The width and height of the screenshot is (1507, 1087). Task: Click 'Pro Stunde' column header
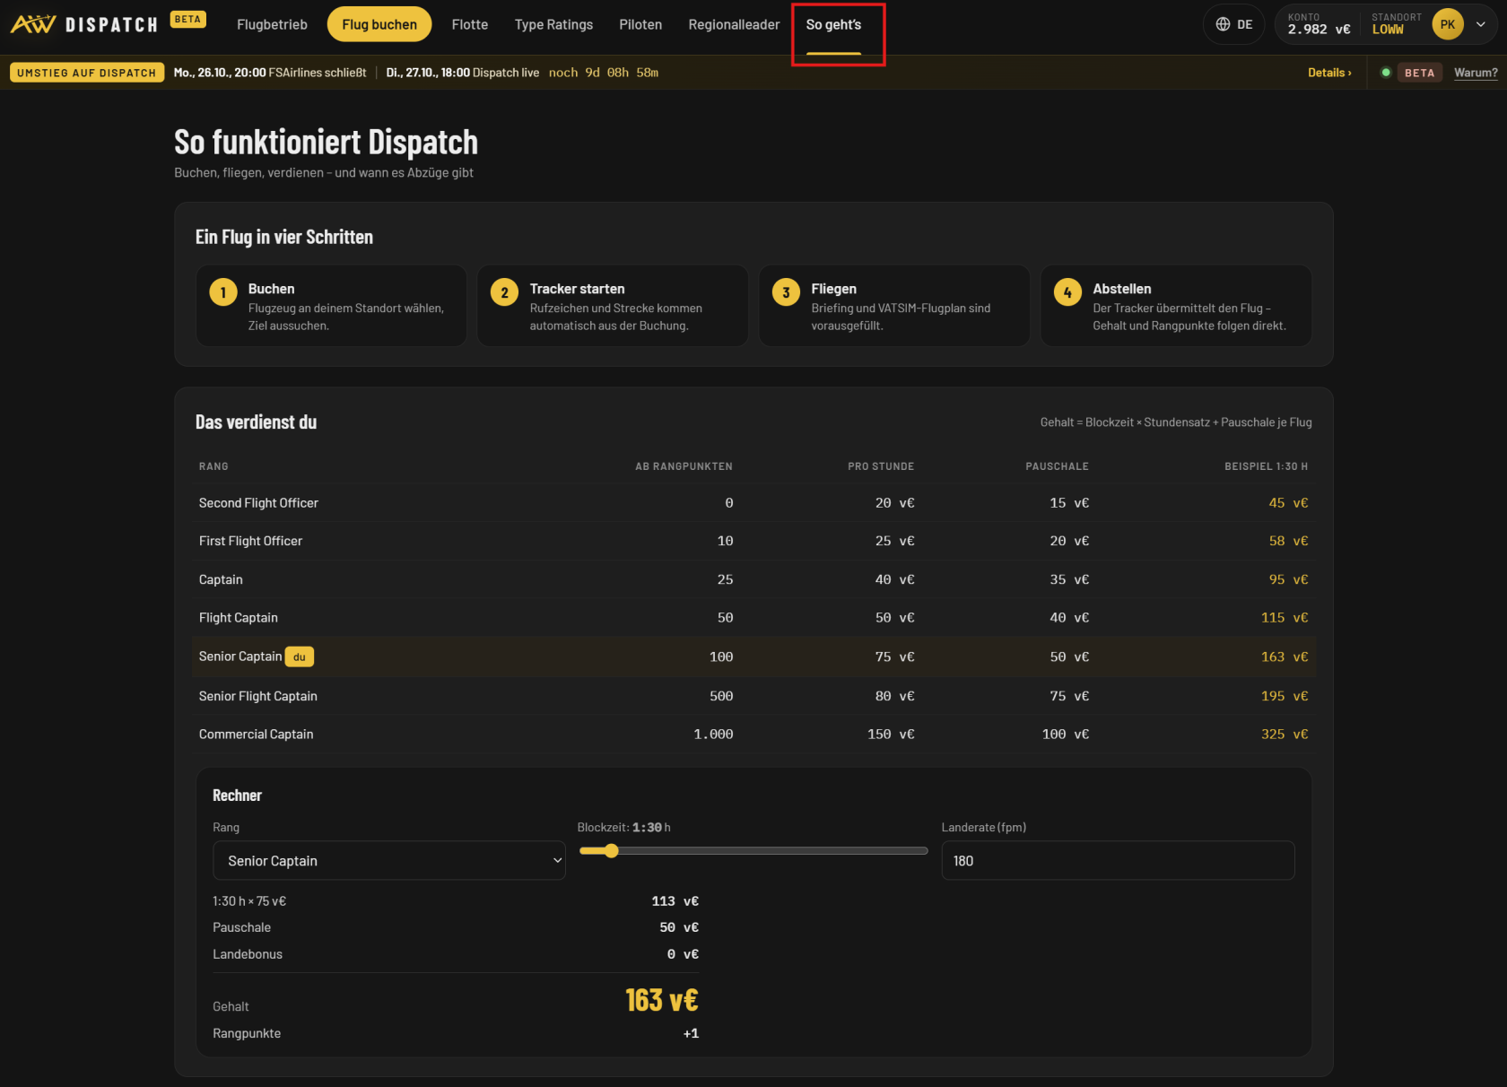tap(881, 466)
